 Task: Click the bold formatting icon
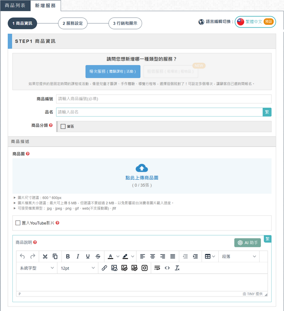68,256
